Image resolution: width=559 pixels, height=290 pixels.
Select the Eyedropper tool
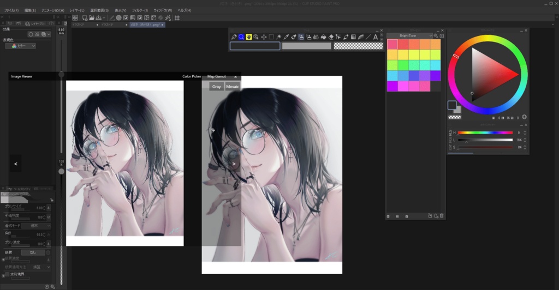point(286,37)
